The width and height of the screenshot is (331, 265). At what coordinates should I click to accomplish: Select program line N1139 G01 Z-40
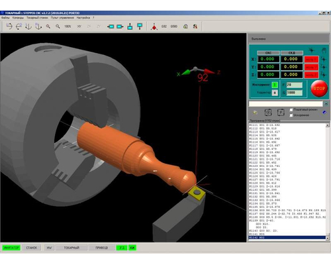[x=287, y=221]
